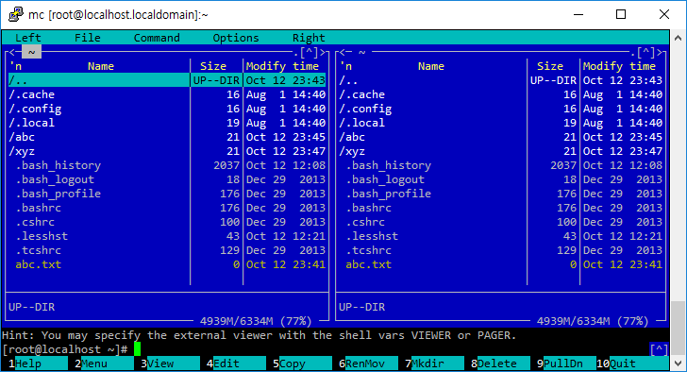The width and height of the screenshot is (687, 372).
Task: Open right panel history list caret
Action: tap(646, 53)
